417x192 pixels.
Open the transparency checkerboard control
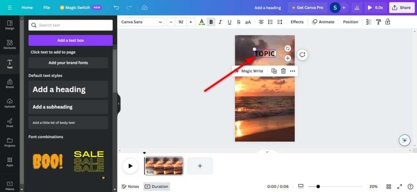(x=369, y=22)
